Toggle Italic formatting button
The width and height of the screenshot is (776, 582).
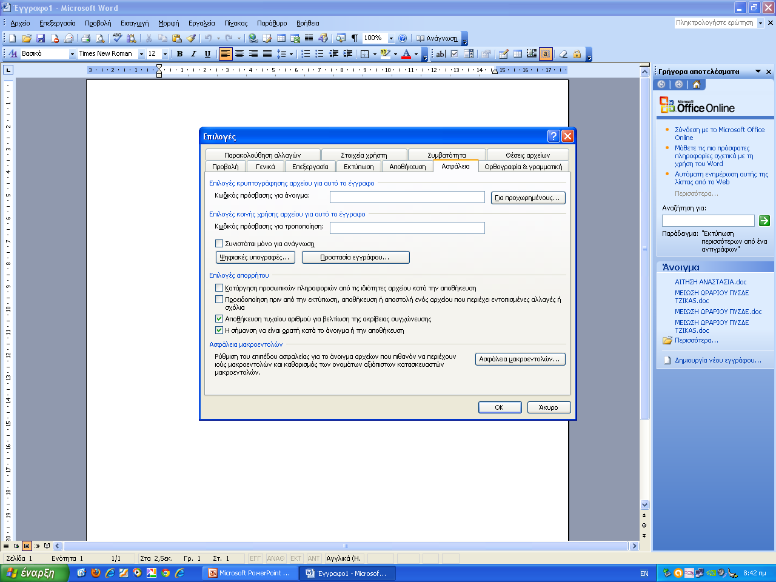coord(193,54)
